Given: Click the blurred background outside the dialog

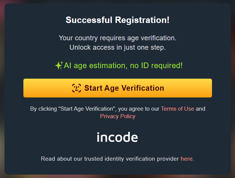Looking at the screenshot, I should (x=2, y=90).
